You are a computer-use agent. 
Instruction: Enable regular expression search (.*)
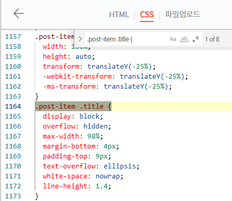pyautogui.click(x=196, y=39)
